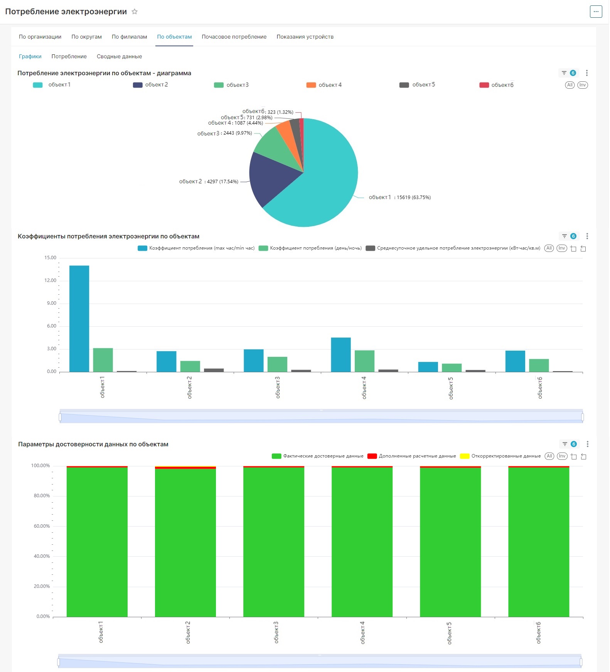Screen dimensions: 610x672
Task: Click the left handle of coefficients zoom slider
Action: coord(60,417)
